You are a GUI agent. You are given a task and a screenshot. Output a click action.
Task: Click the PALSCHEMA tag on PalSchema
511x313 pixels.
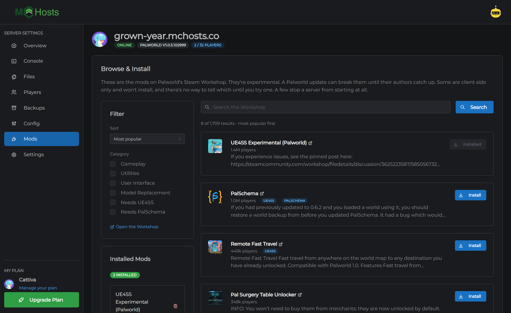pos(295,201)
